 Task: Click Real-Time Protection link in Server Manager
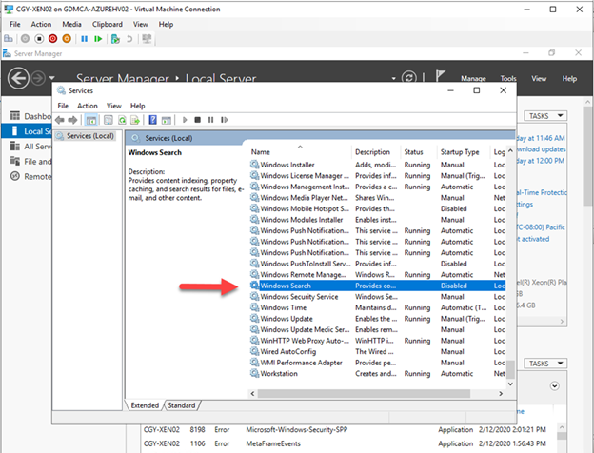coord(542,192)
